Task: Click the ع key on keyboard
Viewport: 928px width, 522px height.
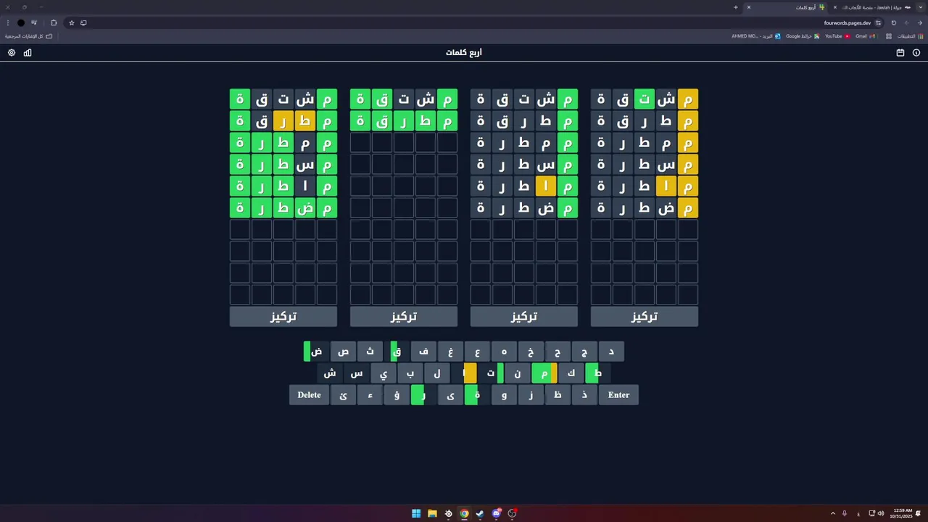Action: pyautogui.click(x=477, y=352)
